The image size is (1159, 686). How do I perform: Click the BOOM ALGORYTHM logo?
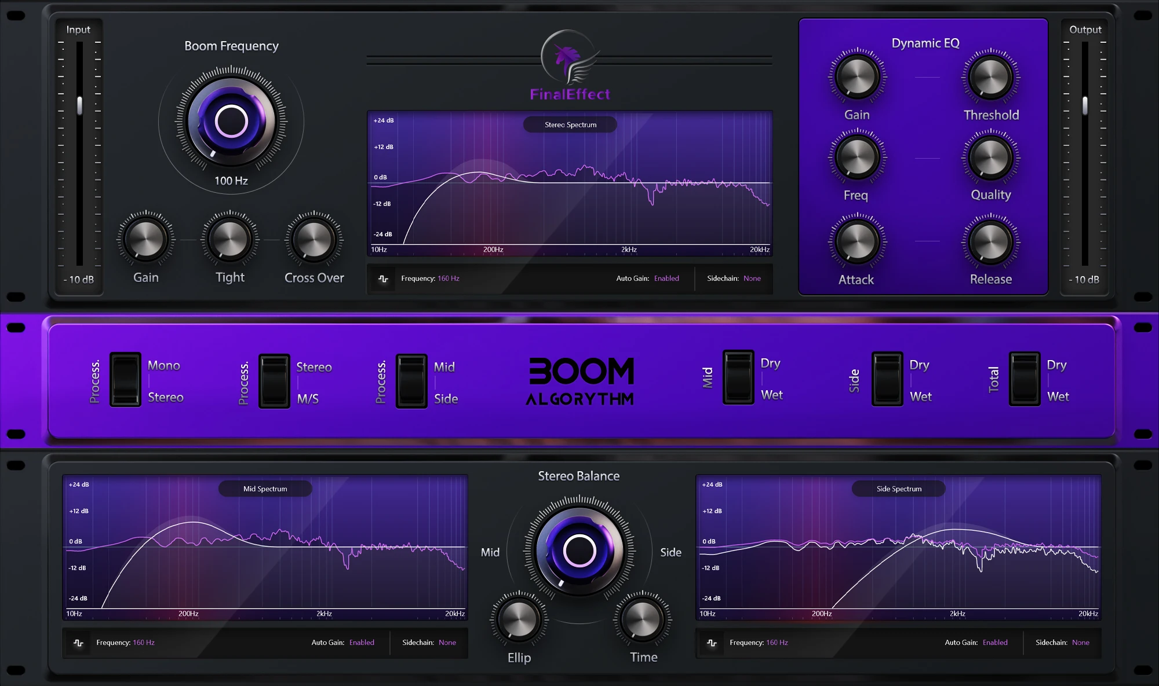tap(580, 381)
